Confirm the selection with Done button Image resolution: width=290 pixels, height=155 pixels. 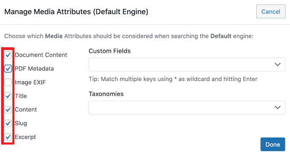point(273,144)
